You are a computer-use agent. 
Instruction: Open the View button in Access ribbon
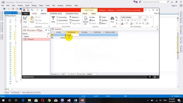pyautogui.click(x=25, y=20)
